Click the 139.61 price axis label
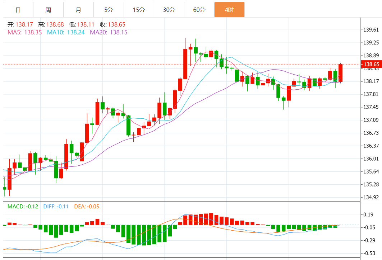Viewport: 382px width, 260px height. tap(371, 30)
